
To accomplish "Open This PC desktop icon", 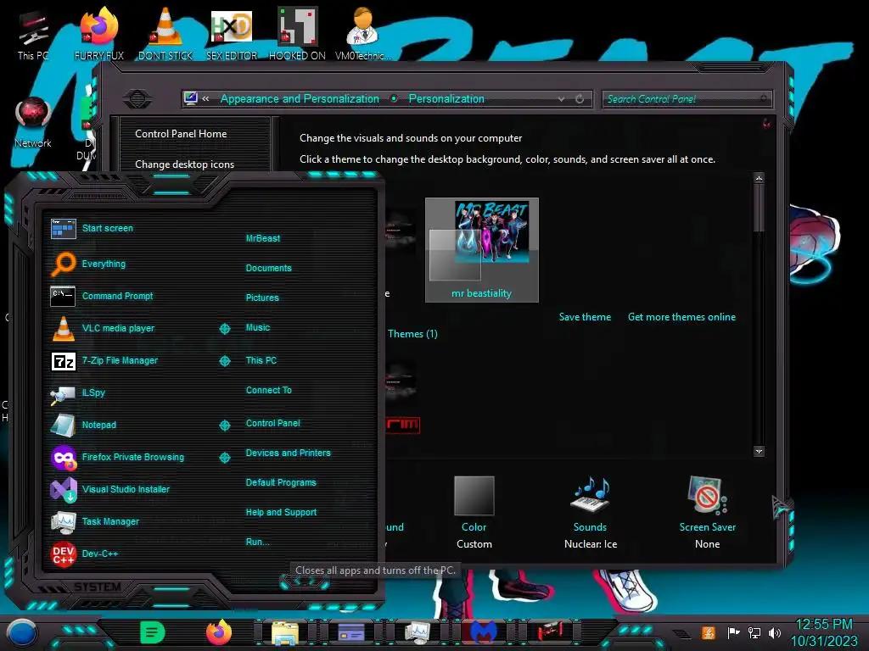I will tap(33, 34).
